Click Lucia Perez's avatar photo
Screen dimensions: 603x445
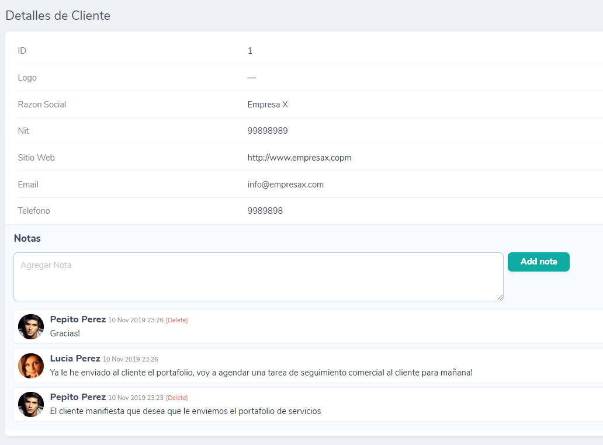[31, 366]
